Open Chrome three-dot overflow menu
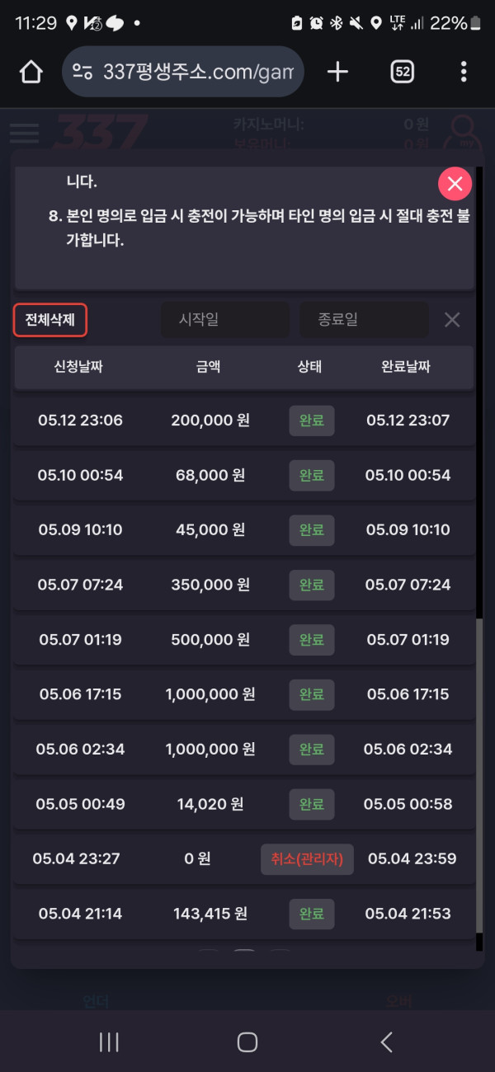Screen dimensions: 495x1072 pyautogui.click(x=464, y=72)
